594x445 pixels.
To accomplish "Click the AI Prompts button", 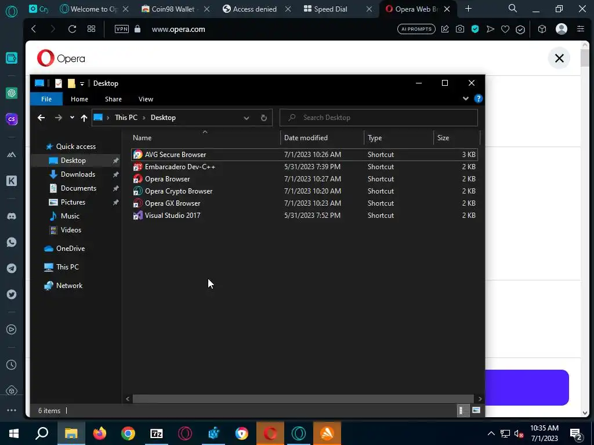I will [416, 29].
